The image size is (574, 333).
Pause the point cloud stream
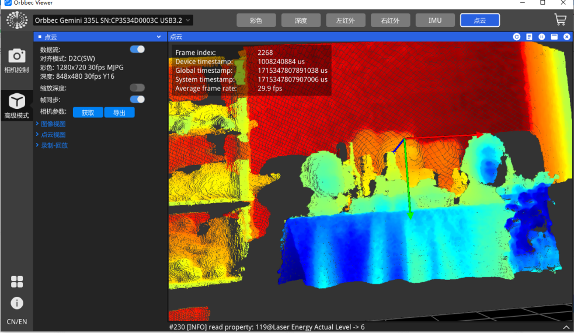tap(542, 37)
